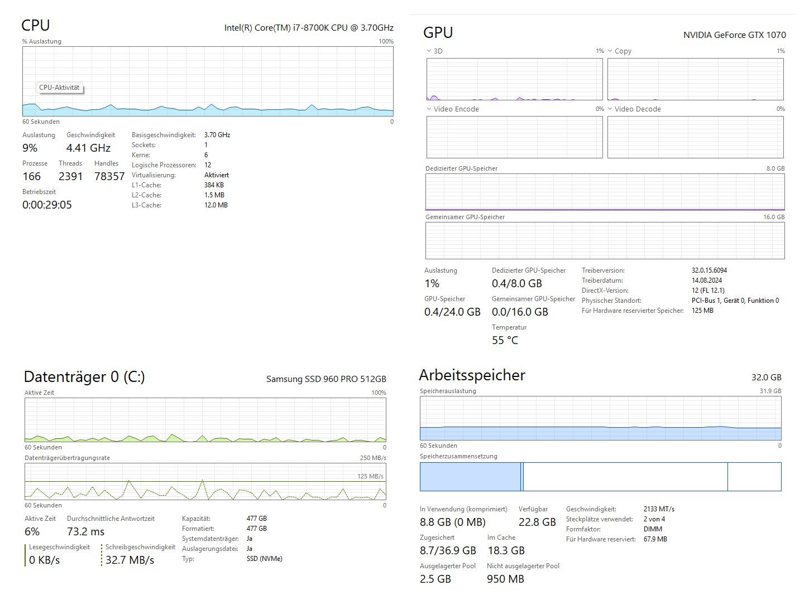Image resolution: width=809 pixels, height=600 pixels.
Task: Click the standby segment of Speicherzusammensetzung bar
Action: [625, 477]
